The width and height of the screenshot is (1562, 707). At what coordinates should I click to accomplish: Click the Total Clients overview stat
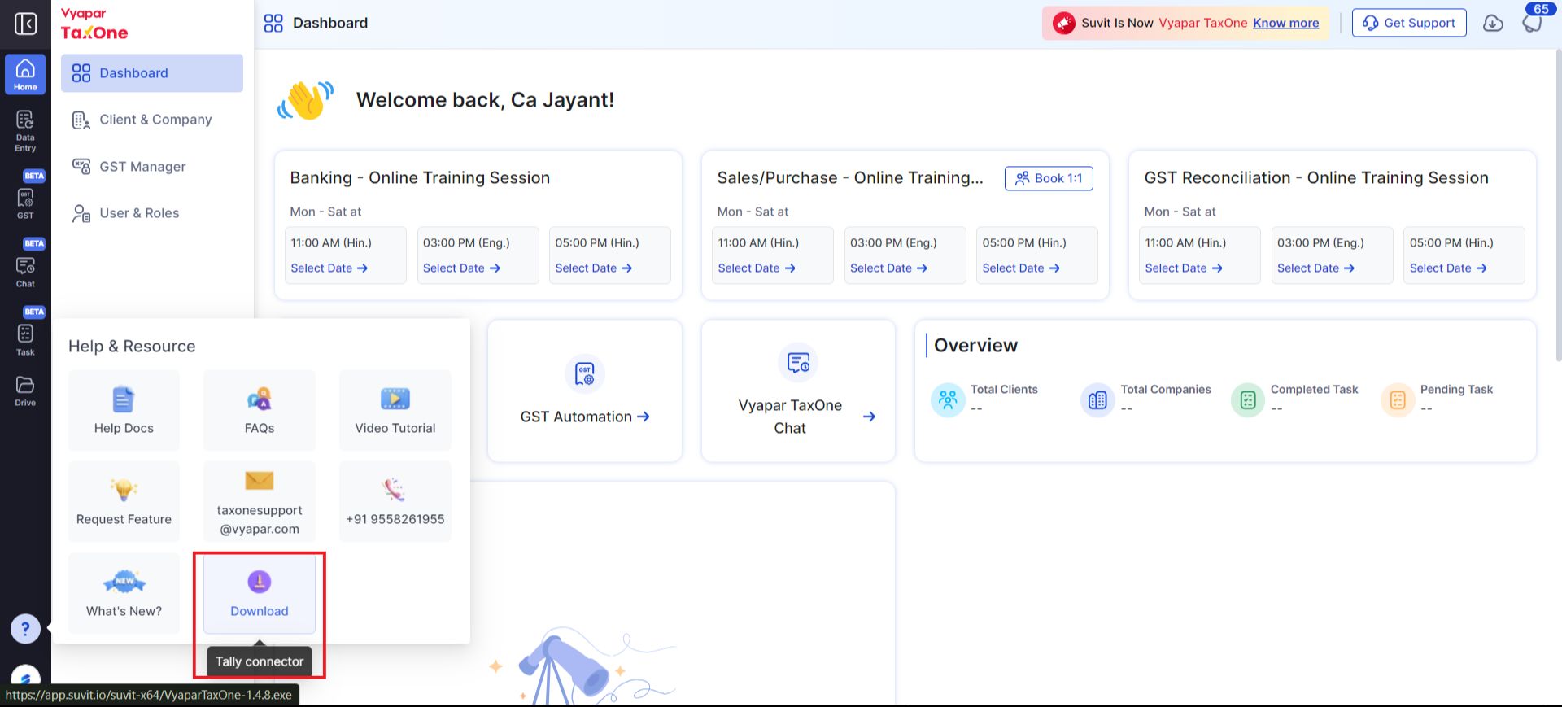click(984, 399)
